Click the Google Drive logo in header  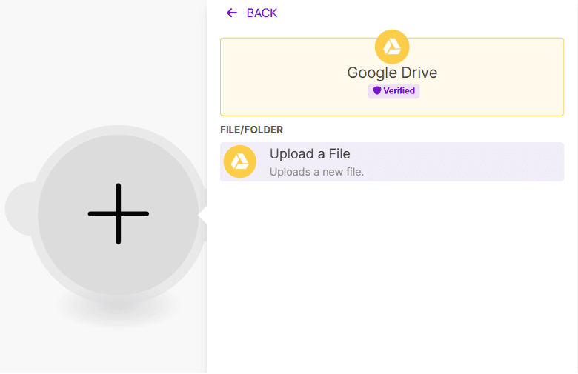pos(392,47)
